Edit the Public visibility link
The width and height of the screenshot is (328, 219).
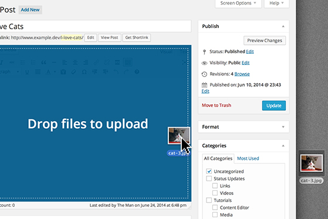[246, 63]
